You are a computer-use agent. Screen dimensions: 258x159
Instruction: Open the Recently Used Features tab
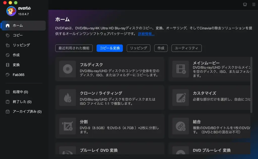(x=74, y=48)
